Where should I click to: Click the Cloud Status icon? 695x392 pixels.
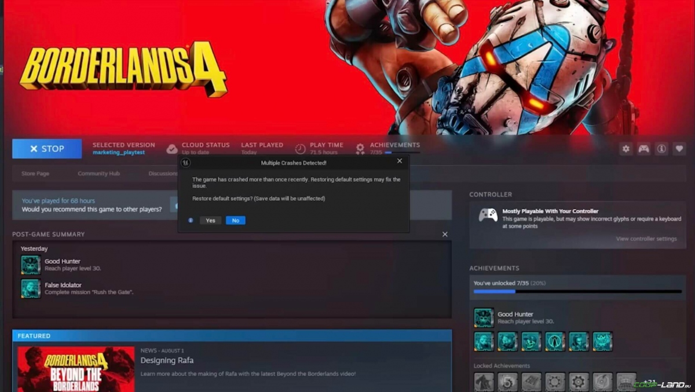(171, 148)
